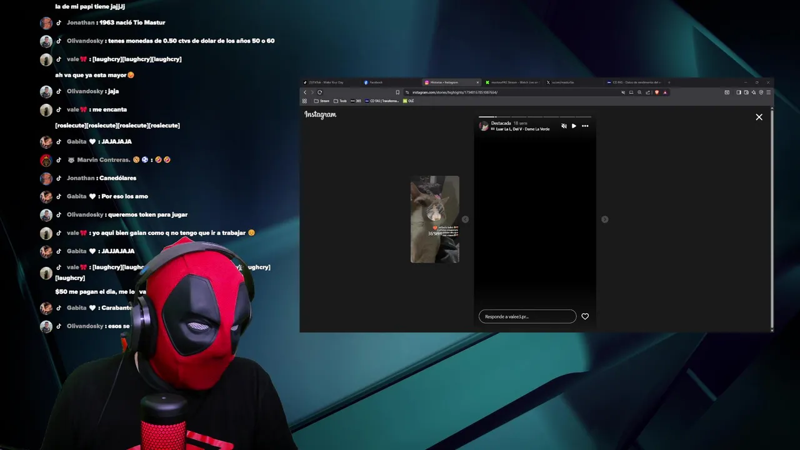Image resolution: width=800 pixels, height=450 pixels.
Task: Switch to the TikTok - Make Your Day tab
Action: 326,82
